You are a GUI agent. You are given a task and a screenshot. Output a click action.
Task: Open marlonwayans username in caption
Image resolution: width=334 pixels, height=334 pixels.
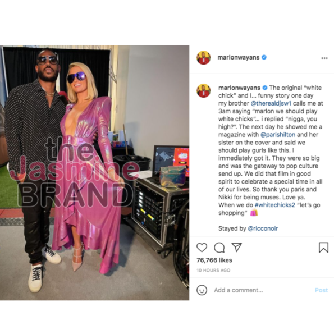click(239, 88)
